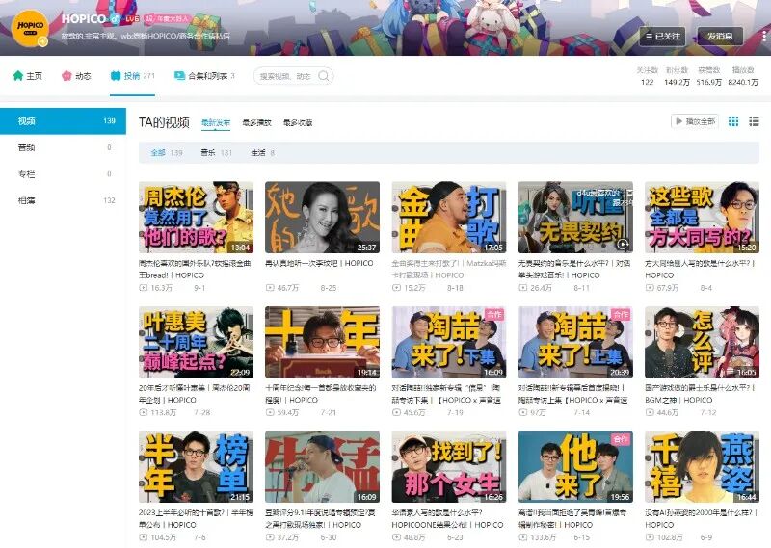
Task: Open the 十年 19:14 video thumbnail
Action: tap(322, 342)
